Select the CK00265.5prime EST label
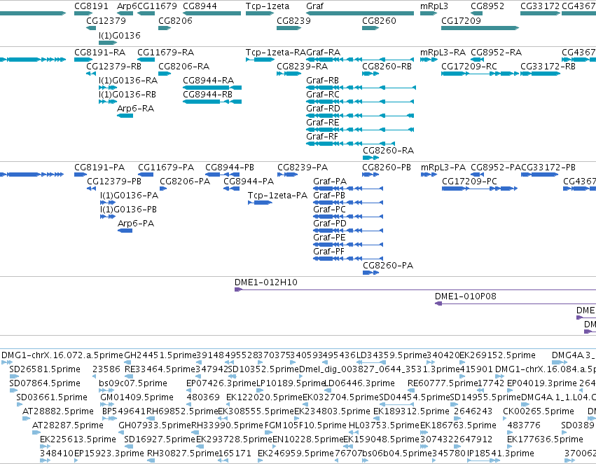This screenshot has width=596, height=464. tap(539, 411)
